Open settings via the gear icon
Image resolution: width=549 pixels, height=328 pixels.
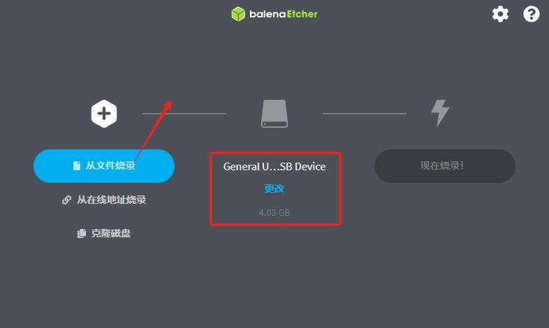pyautogui.click(x=500, y=15)
